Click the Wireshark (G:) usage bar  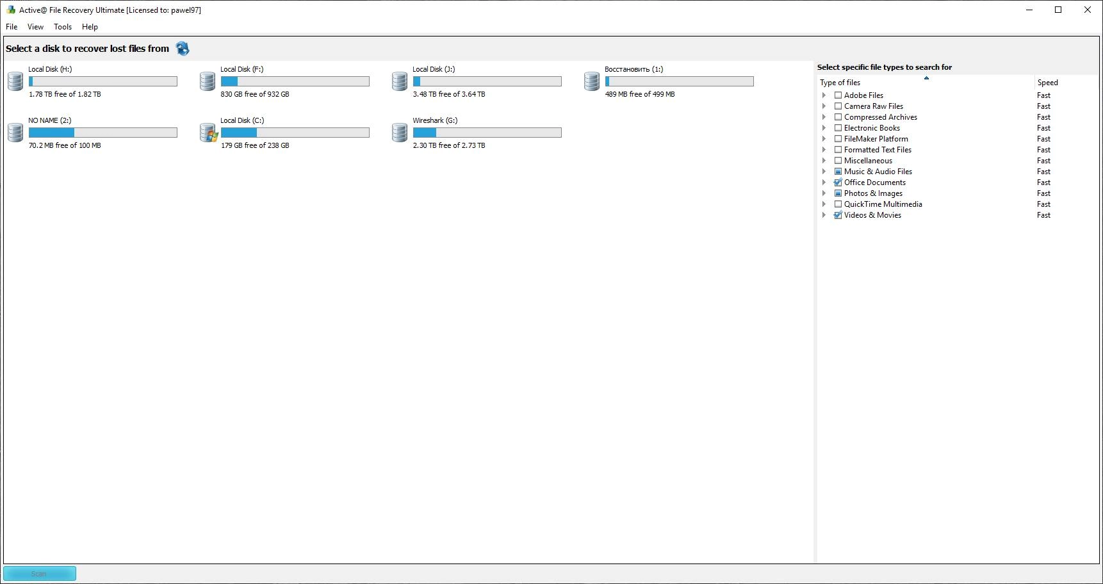coord(487,133)
